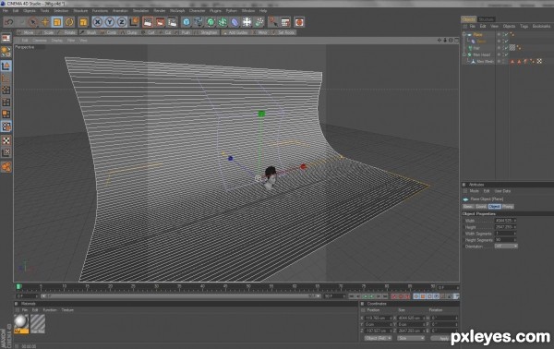Click the Hair material striped swatch
554x349 pixels.
(x=38, y=323)
